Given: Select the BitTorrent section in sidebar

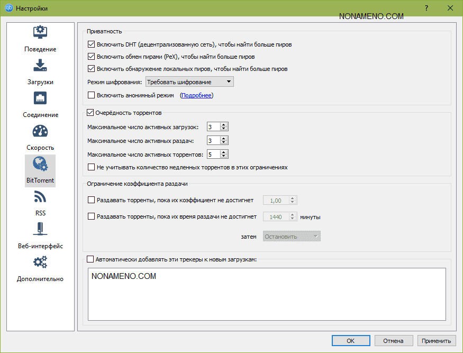Looking at the screenshot, I should (40, 169).
